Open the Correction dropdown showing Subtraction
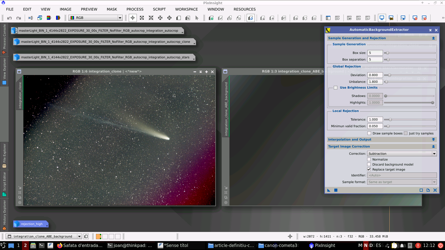 coord(402,154)
